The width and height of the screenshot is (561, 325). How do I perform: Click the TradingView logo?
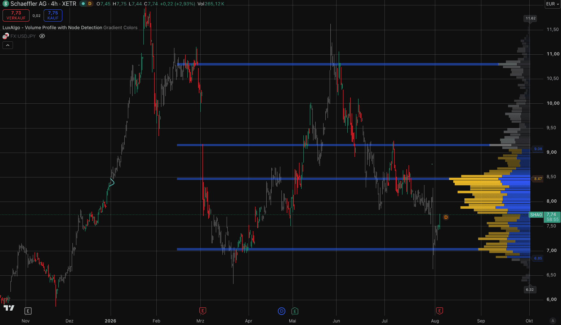tap(9, 308)
